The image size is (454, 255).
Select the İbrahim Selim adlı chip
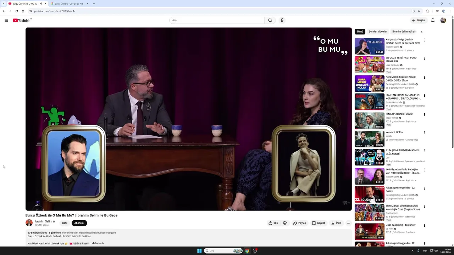[x=404, y=32]
